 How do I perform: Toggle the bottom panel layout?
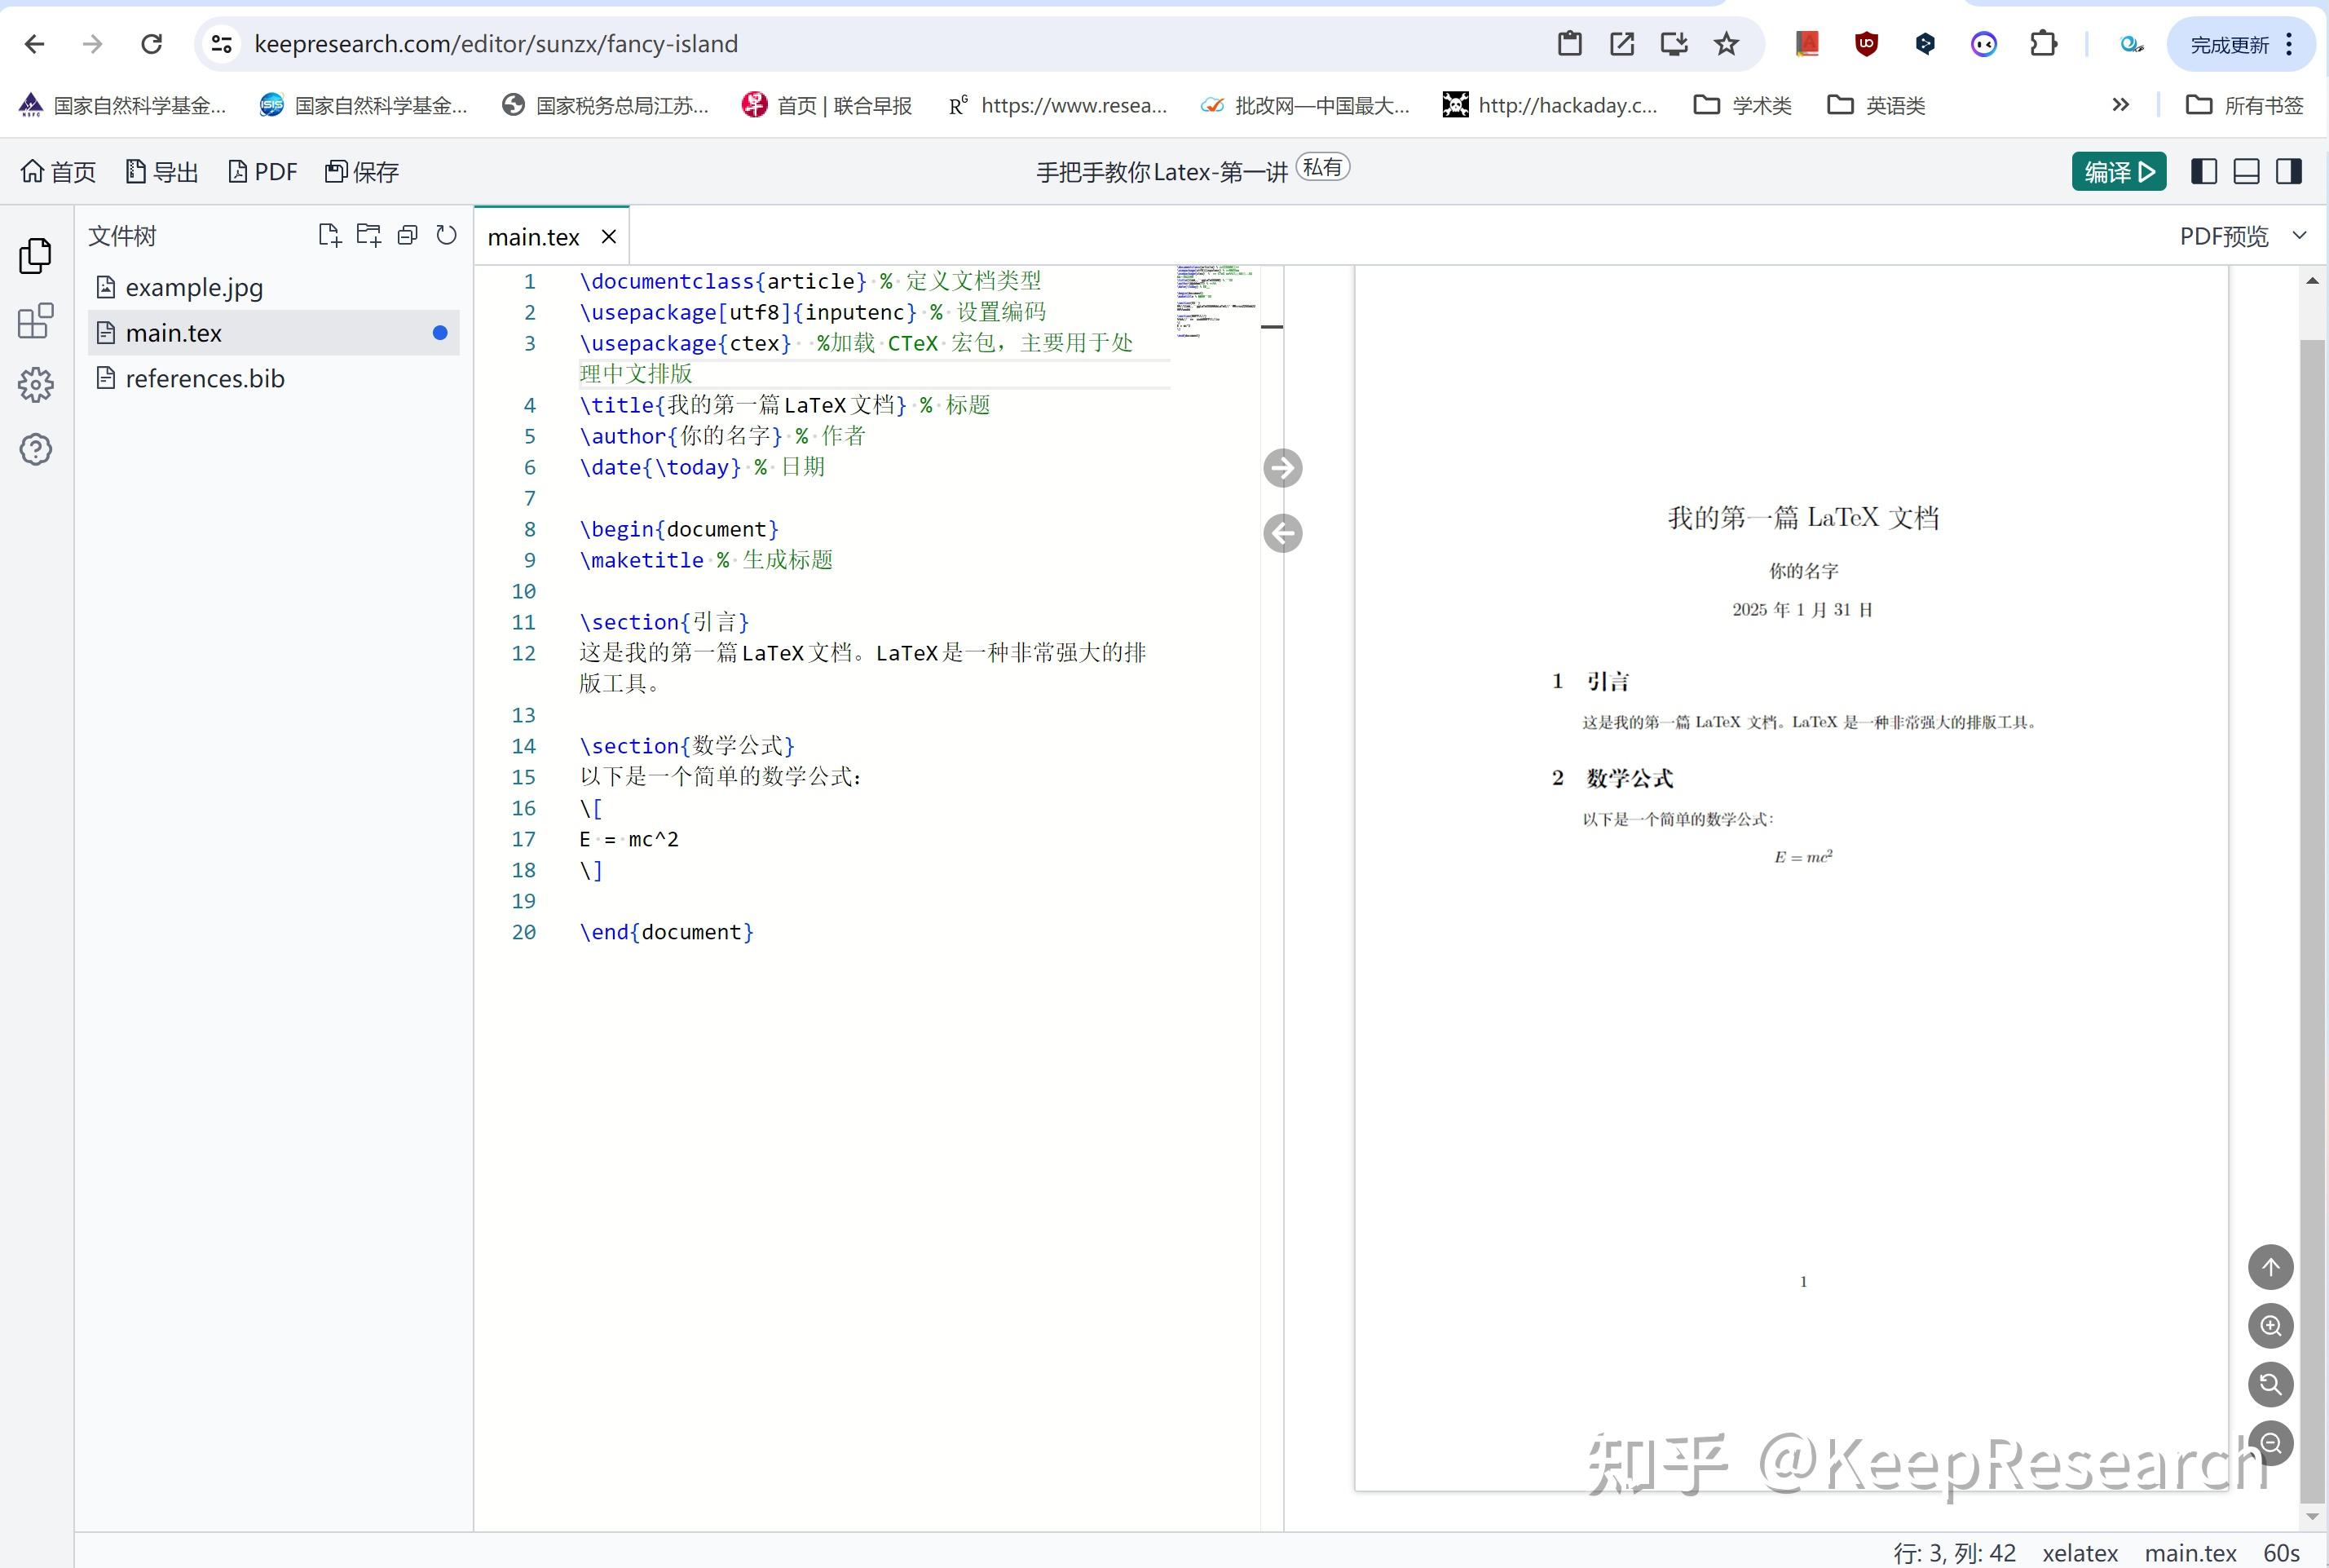coord(2246,172)
